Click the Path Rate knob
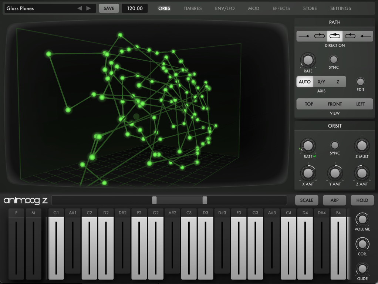 point(308,60)
